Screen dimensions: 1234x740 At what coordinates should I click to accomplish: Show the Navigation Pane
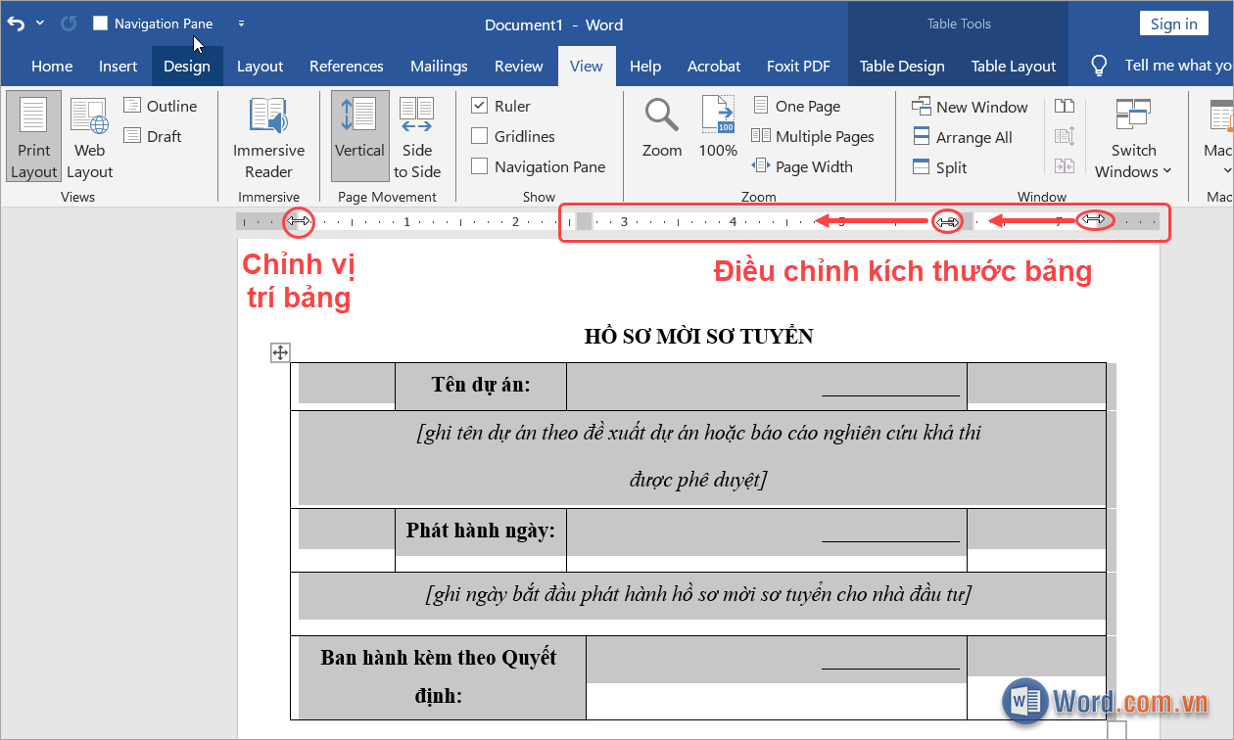tap(479, 166)
